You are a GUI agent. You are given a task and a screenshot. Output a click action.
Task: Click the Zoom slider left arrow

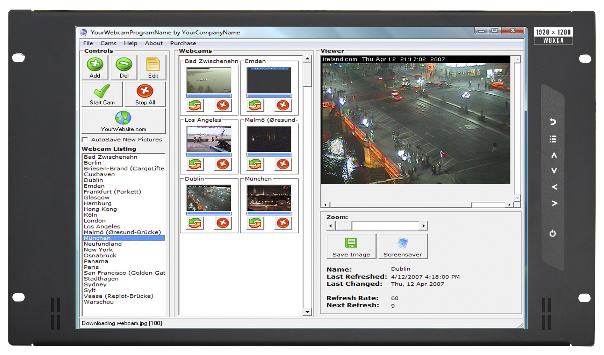[331, 226]
